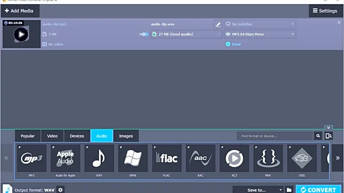Open the Save to dropdown
The height and width of the screenshot is (193, 344).
click(x=258, y=190)
